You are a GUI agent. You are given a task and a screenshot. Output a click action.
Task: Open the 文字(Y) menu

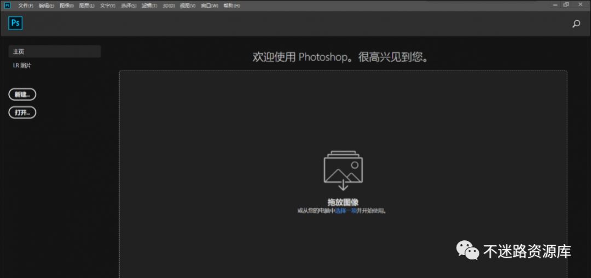pos(108,5)
